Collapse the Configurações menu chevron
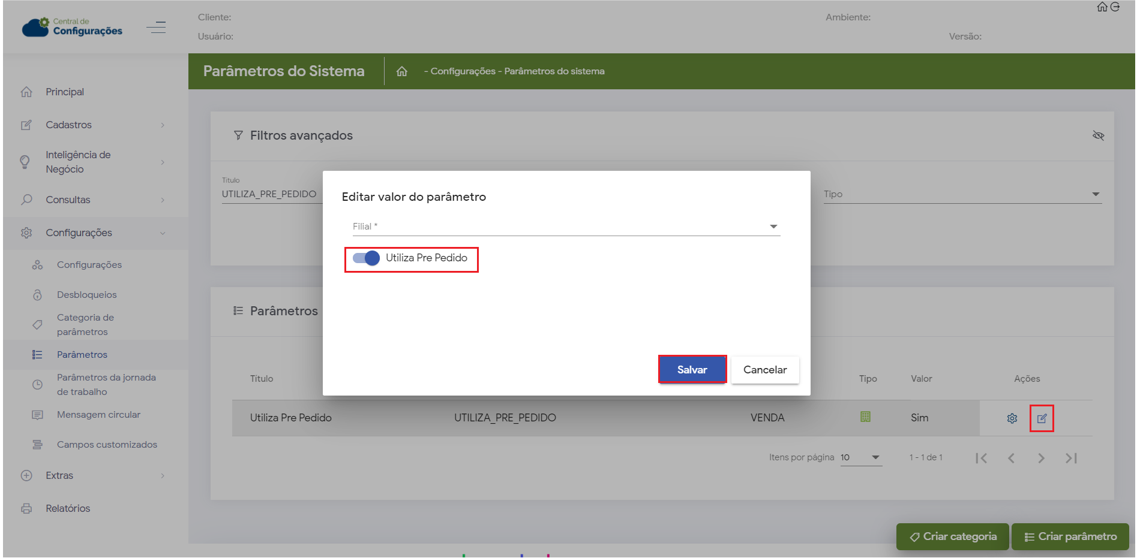 click(x=163, y=233)
